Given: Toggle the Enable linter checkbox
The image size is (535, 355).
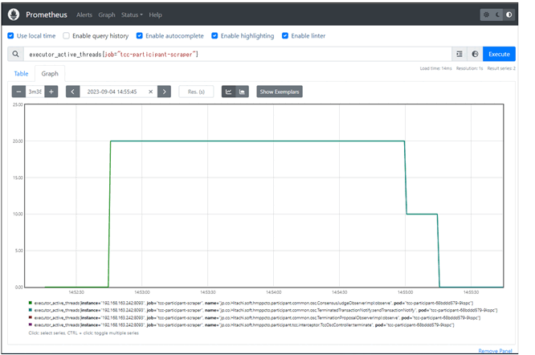Looking at the screenshot, I should 285,36.
